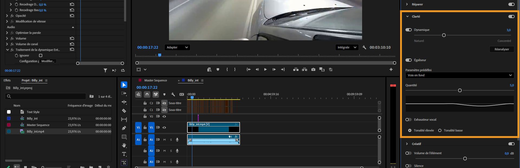The width and height of the screenshot is (520, 168).
Task: Select the Selection arrow tool
Action: pyautogui.click(x=124, y=85)
